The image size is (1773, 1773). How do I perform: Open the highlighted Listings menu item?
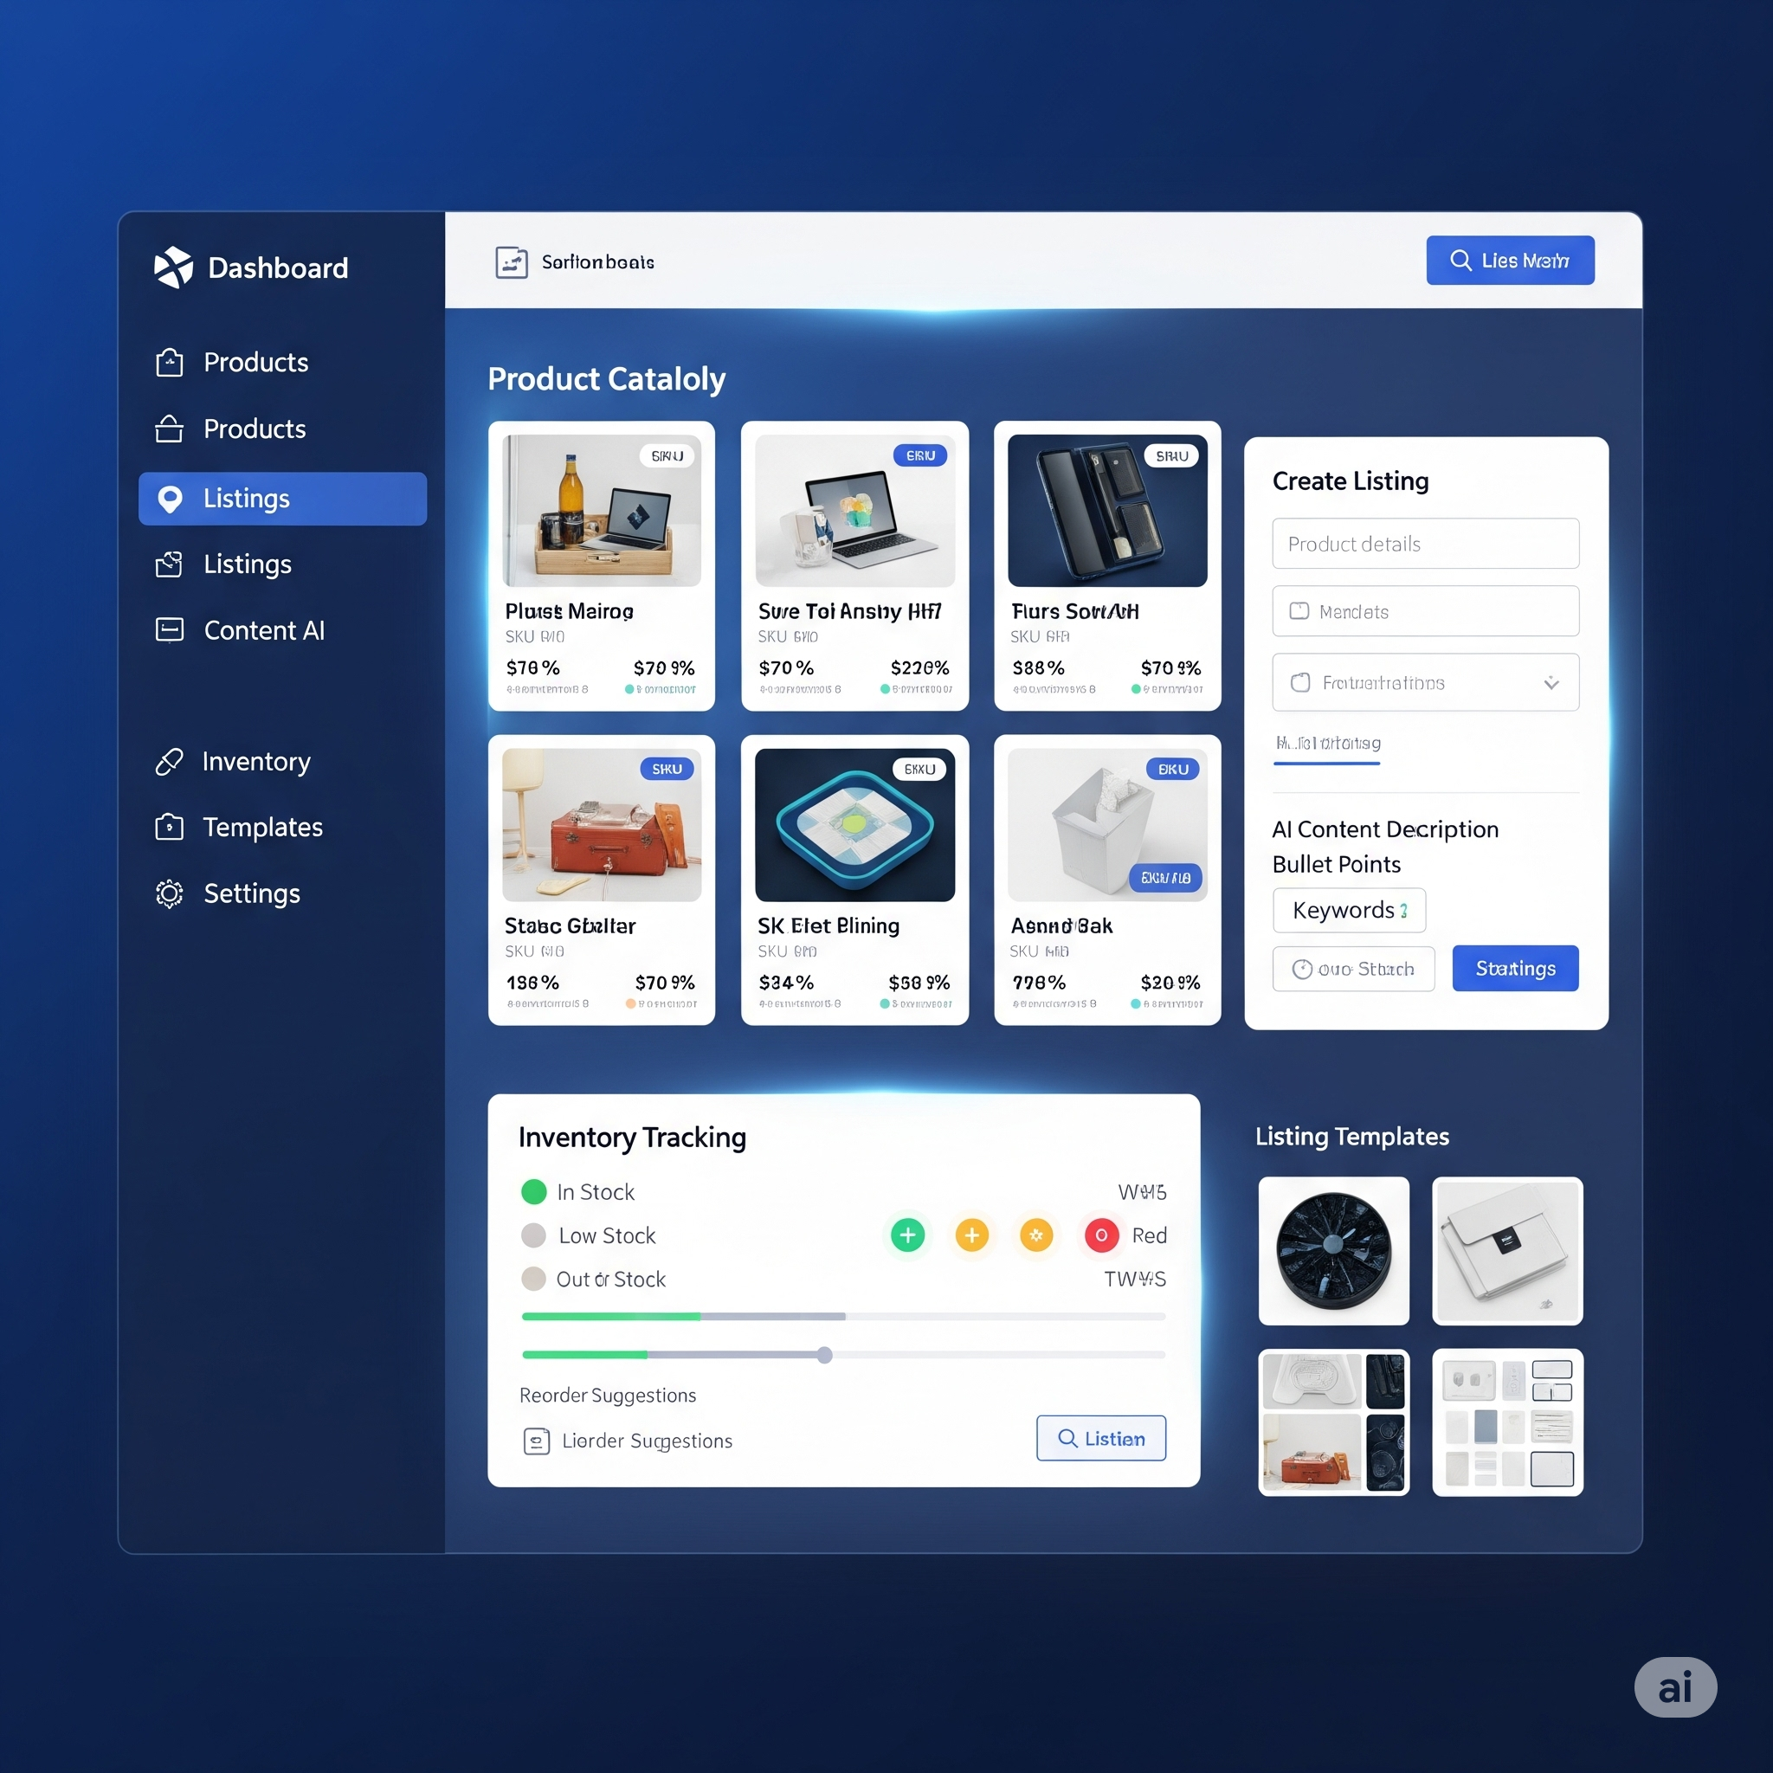282,499
